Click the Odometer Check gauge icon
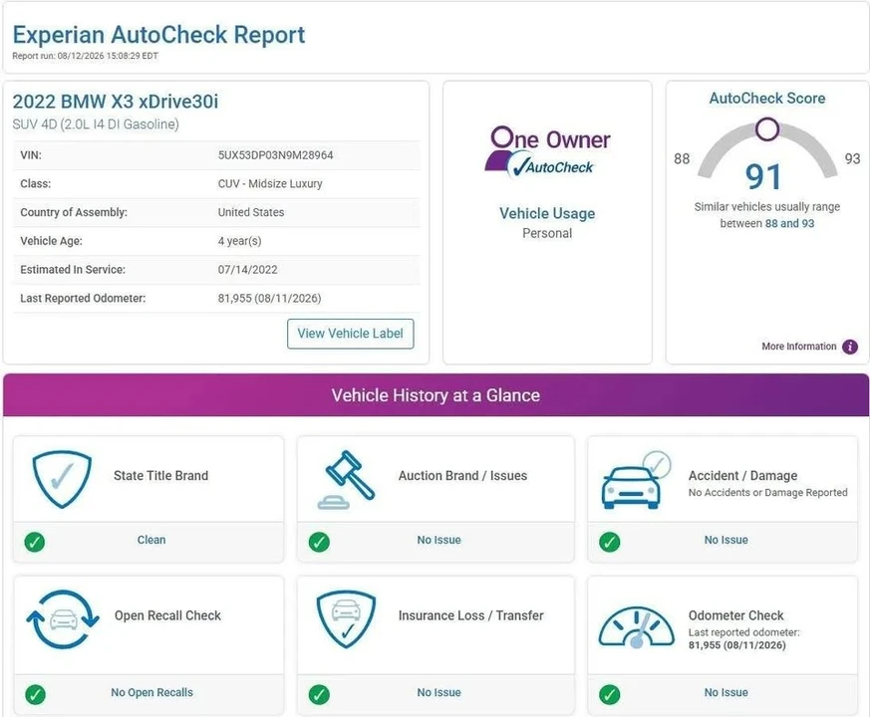 (x=637, y=626)
